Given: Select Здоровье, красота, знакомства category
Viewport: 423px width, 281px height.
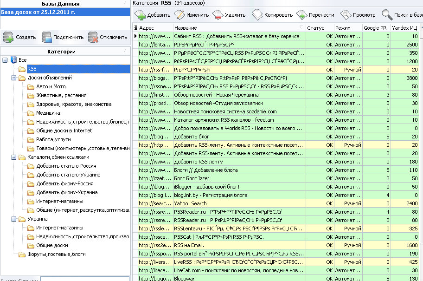Looking at the screenshot, I should point(74,105).
